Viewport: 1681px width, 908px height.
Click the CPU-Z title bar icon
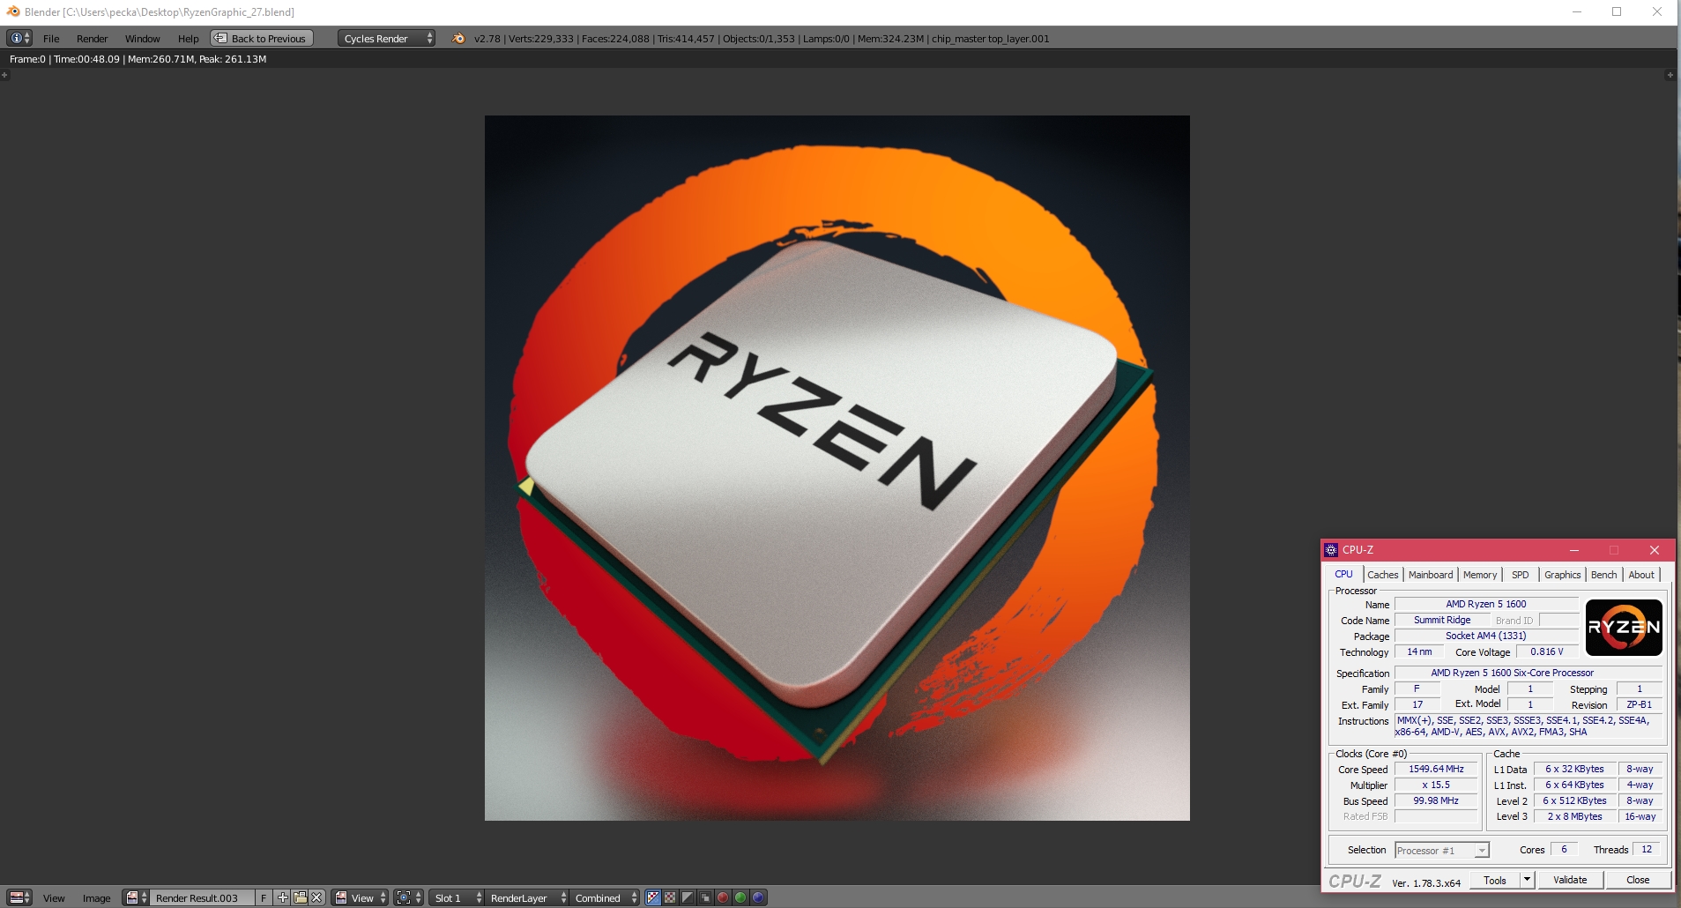1331,550
